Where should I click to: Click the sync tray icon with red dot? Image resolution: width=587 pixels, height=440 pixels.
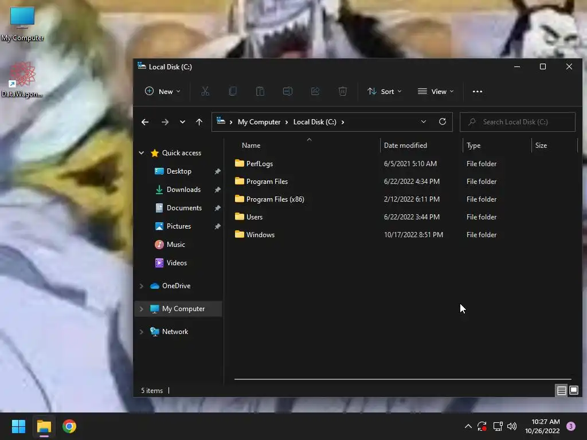click(482, 426)
